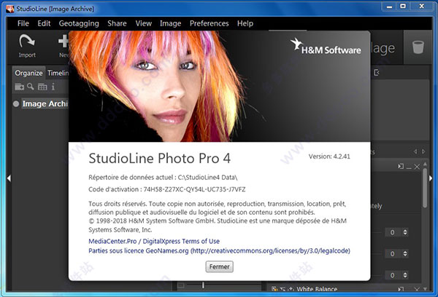Click the 'Version: 4.2.41' text
This screenshot has height=297, width=438.
(x=329, y=157)
